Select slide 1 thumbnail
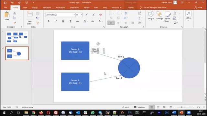 (x=17, y=38)
